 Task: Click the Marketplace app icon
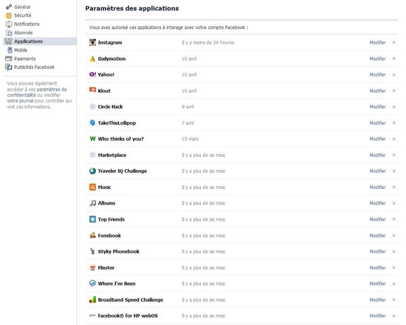point(93,155)
